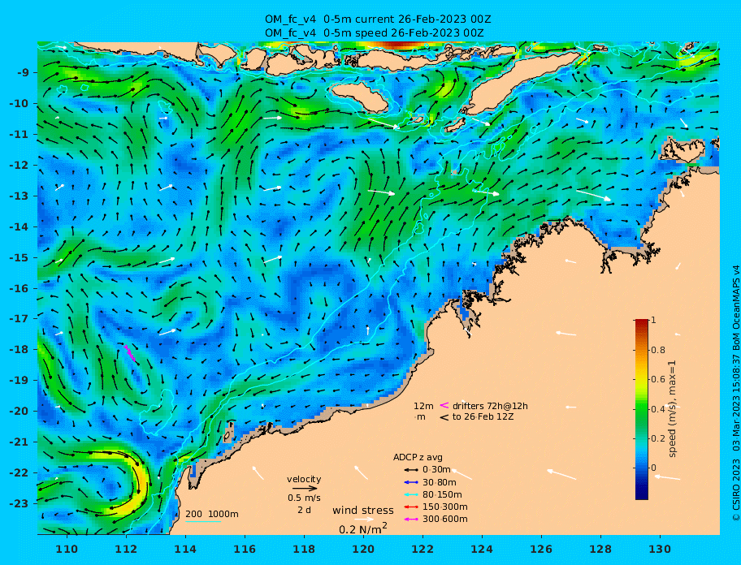Click the 'drifters 72h@12h' legend text
Image resolution: width=741 pixels, height=565 pixels.
(490, 406)
